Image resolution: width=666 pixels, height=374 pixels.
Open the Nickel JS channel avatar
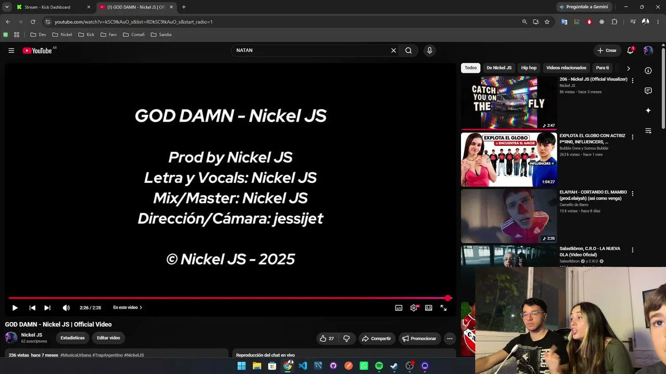click(x=11, y=338)
